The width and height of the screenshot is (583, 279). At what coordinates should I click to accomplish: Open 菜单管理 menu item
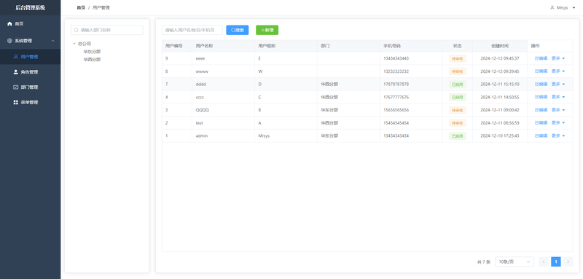pos(30,102)
